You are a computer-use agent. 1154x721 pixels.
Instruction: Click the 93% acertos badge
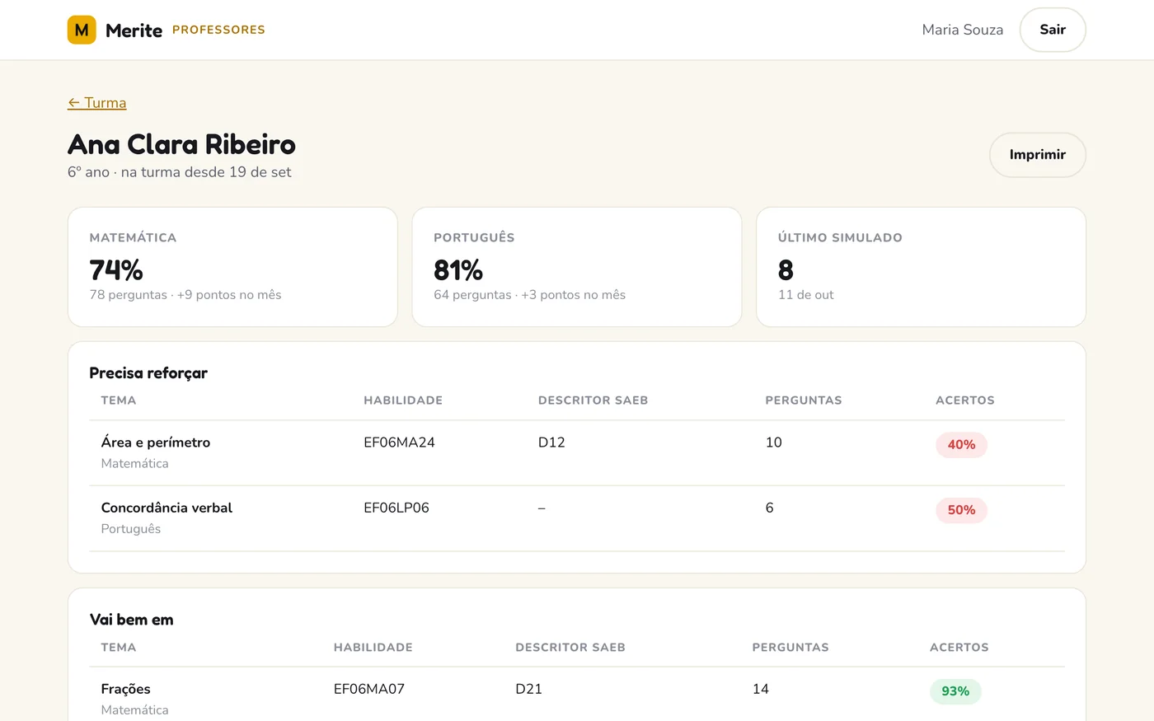click(x=955, y=691)
